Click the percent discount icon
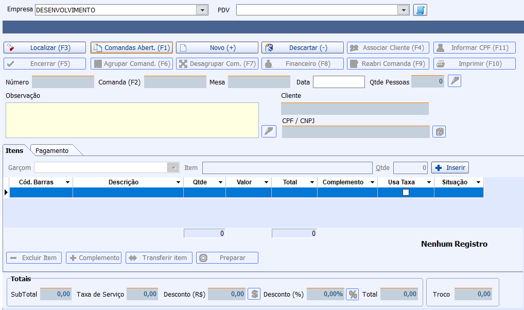Screen dimensions: 524x310 click(x=352, y=294)
